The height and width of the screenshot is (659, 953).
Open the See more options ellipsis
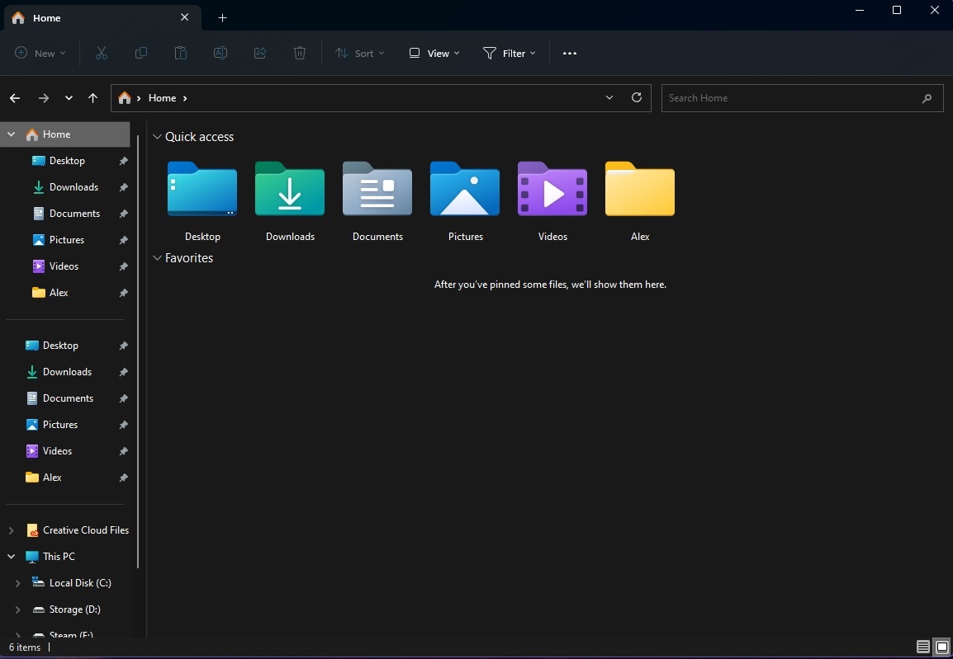tap(569, 53)
